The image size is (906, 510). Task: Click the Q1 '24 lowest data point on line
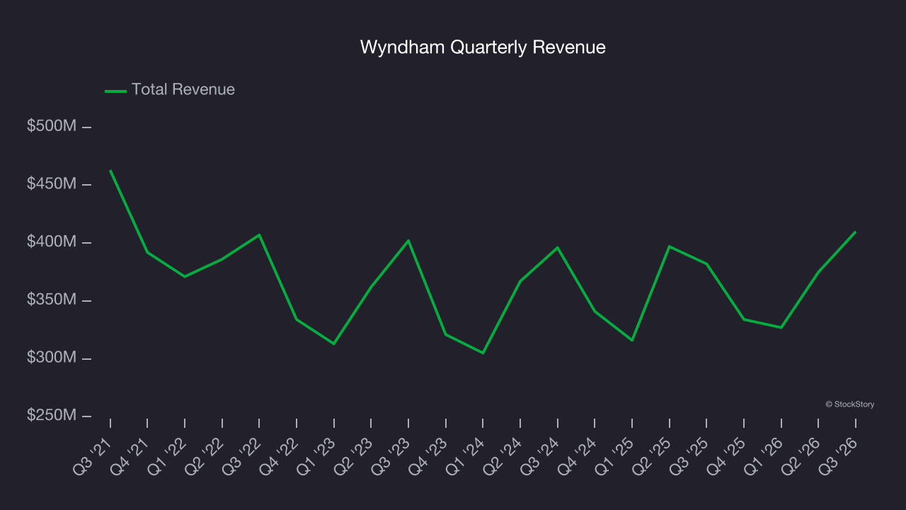(483, 353)
